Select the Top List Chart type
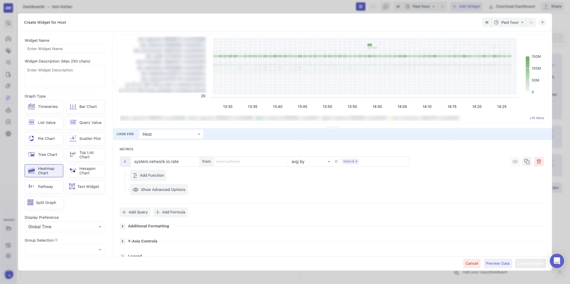570x284 pixels. [85, 155]
